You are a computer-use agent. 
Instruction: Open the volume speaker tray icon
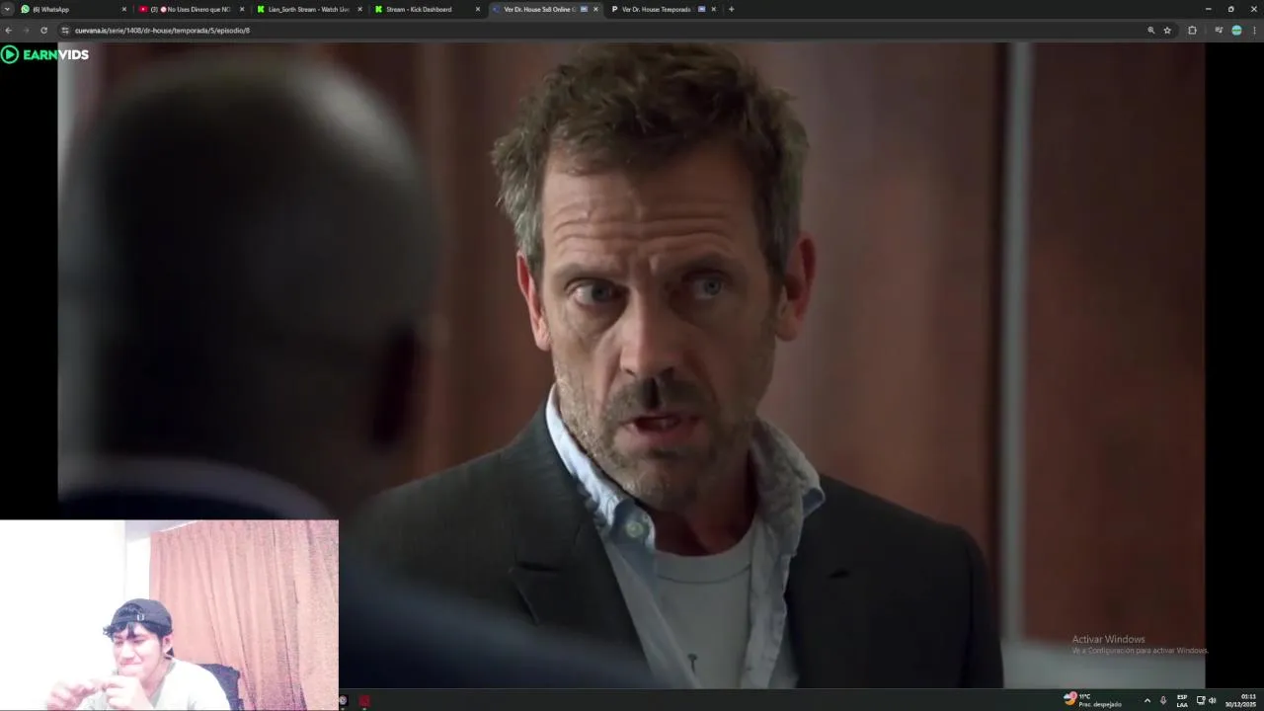(1212, 700)
